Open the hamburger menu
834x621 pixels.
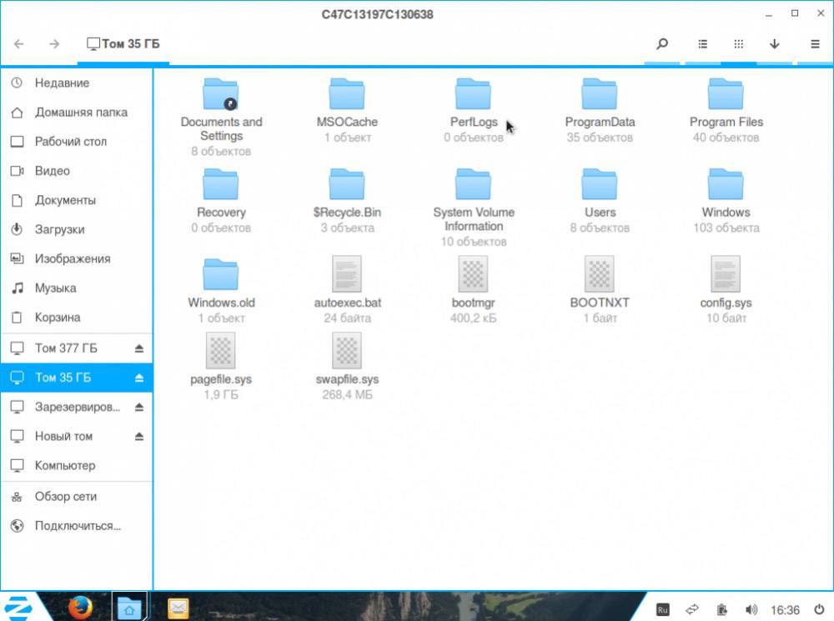[x=815, y=43]
